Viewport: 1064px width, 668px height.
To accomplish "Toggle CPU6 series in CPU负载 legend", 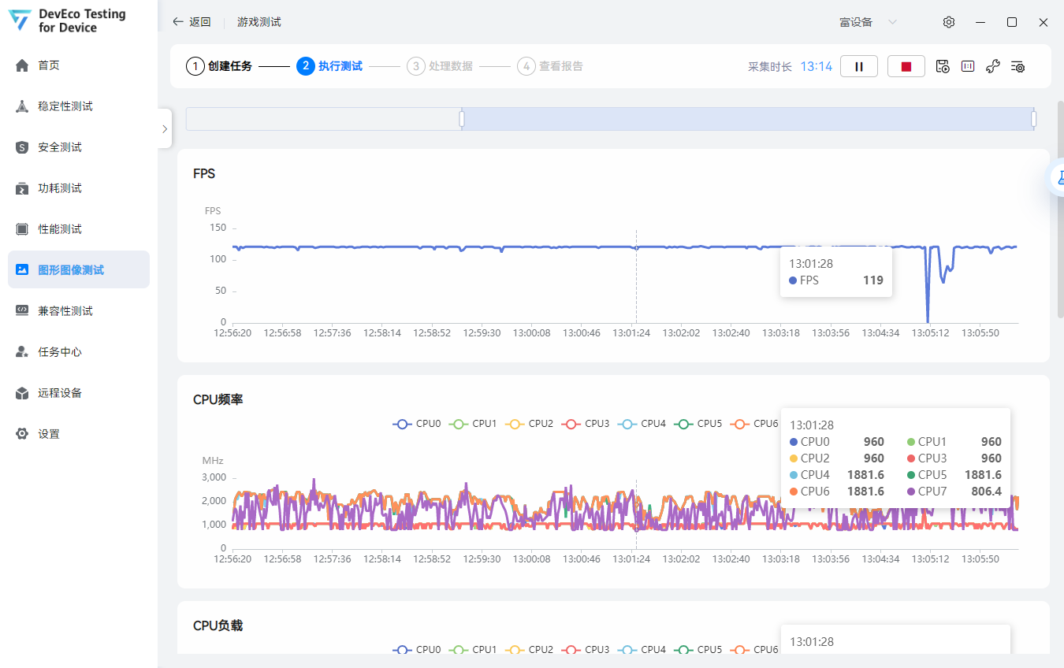I will [x=754, y=650].
